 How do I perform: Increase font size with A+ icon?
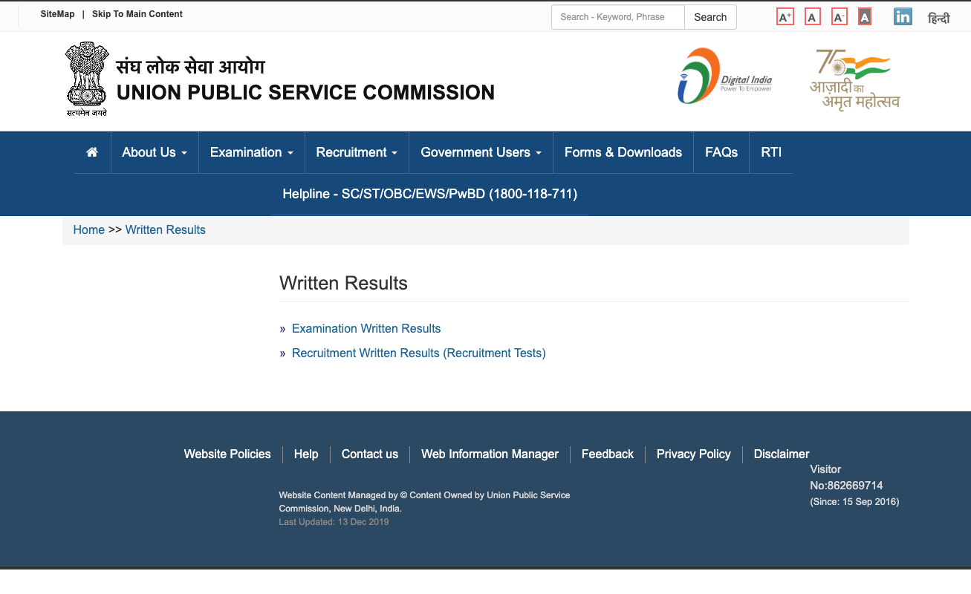[785, 17]
